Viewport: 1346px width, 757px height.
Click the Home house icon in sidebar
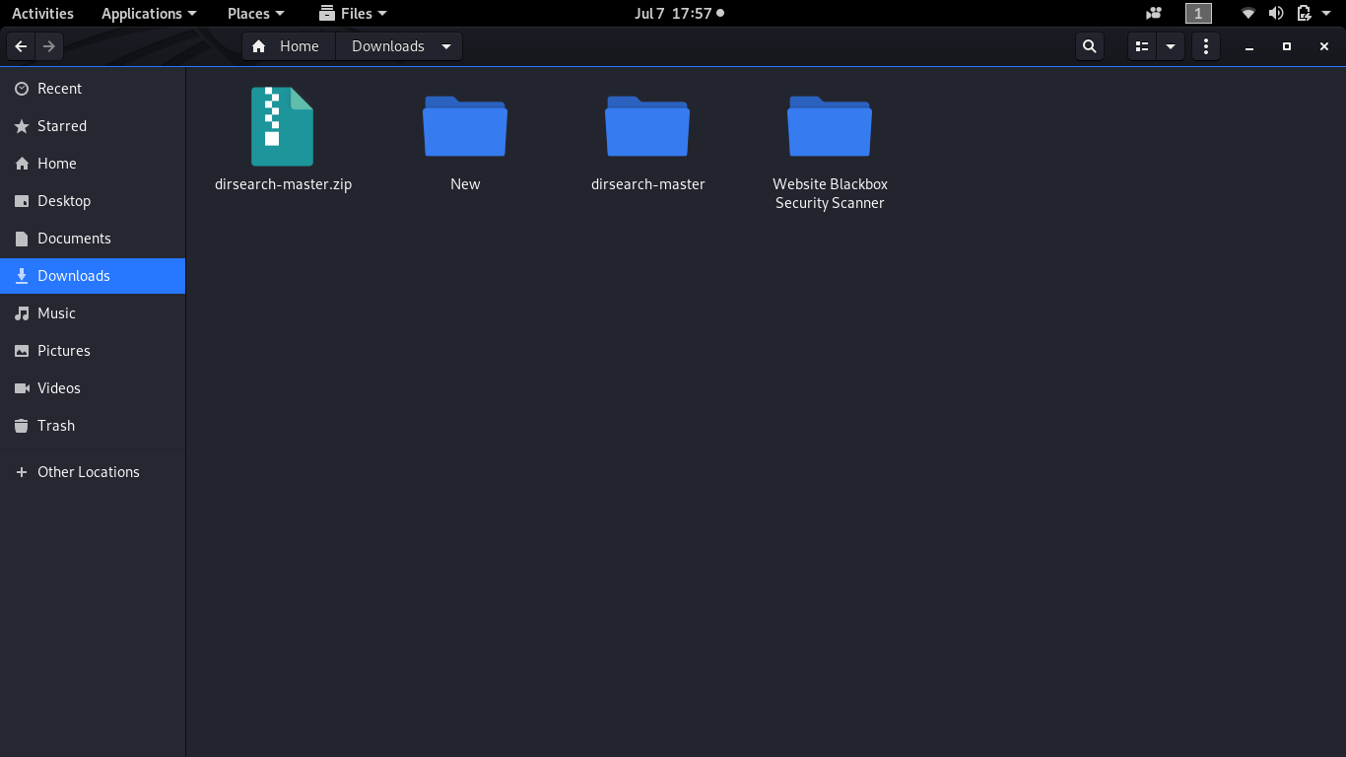(x=22, y=164)
